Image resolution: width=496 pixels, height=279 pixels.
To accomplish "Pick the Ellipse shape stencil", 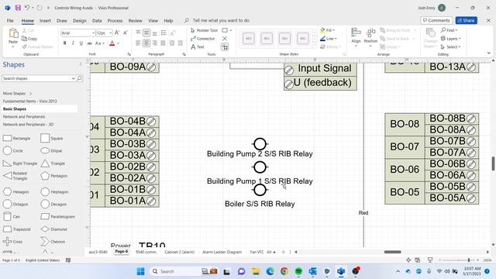I will pyautogui.click(x=52, y=150).
